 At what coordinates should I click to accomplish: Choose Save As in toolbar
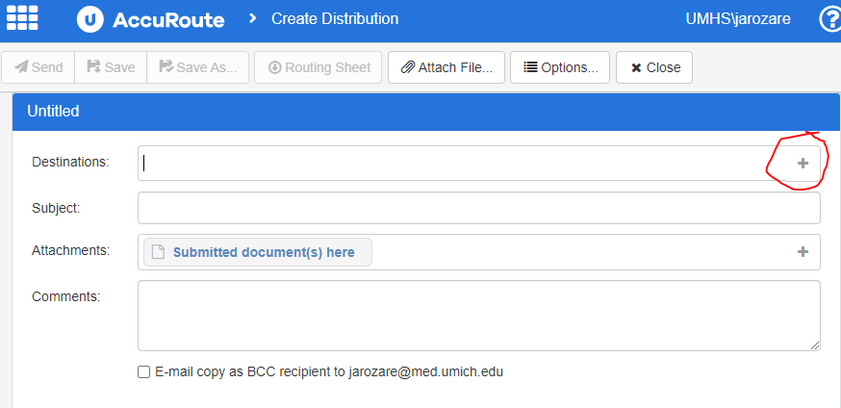coord(198,67)
